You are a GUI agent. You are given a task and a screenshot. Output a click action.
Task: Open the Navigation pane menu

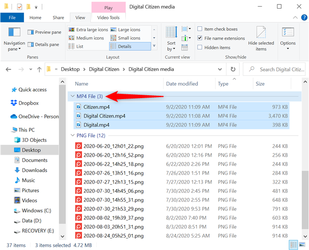(x=14, y=40)
